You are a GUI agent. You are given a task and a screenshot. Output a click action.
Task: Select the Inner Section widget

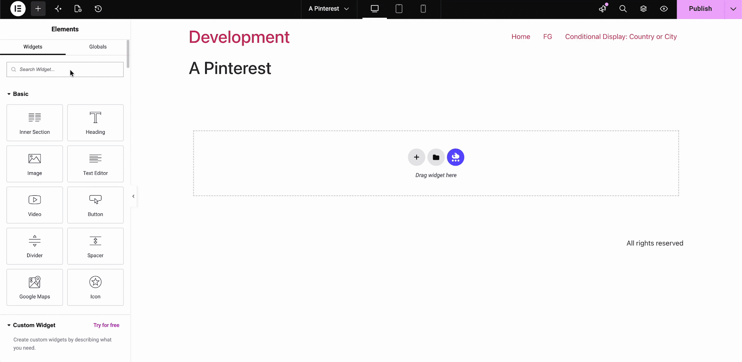point(35,123)
